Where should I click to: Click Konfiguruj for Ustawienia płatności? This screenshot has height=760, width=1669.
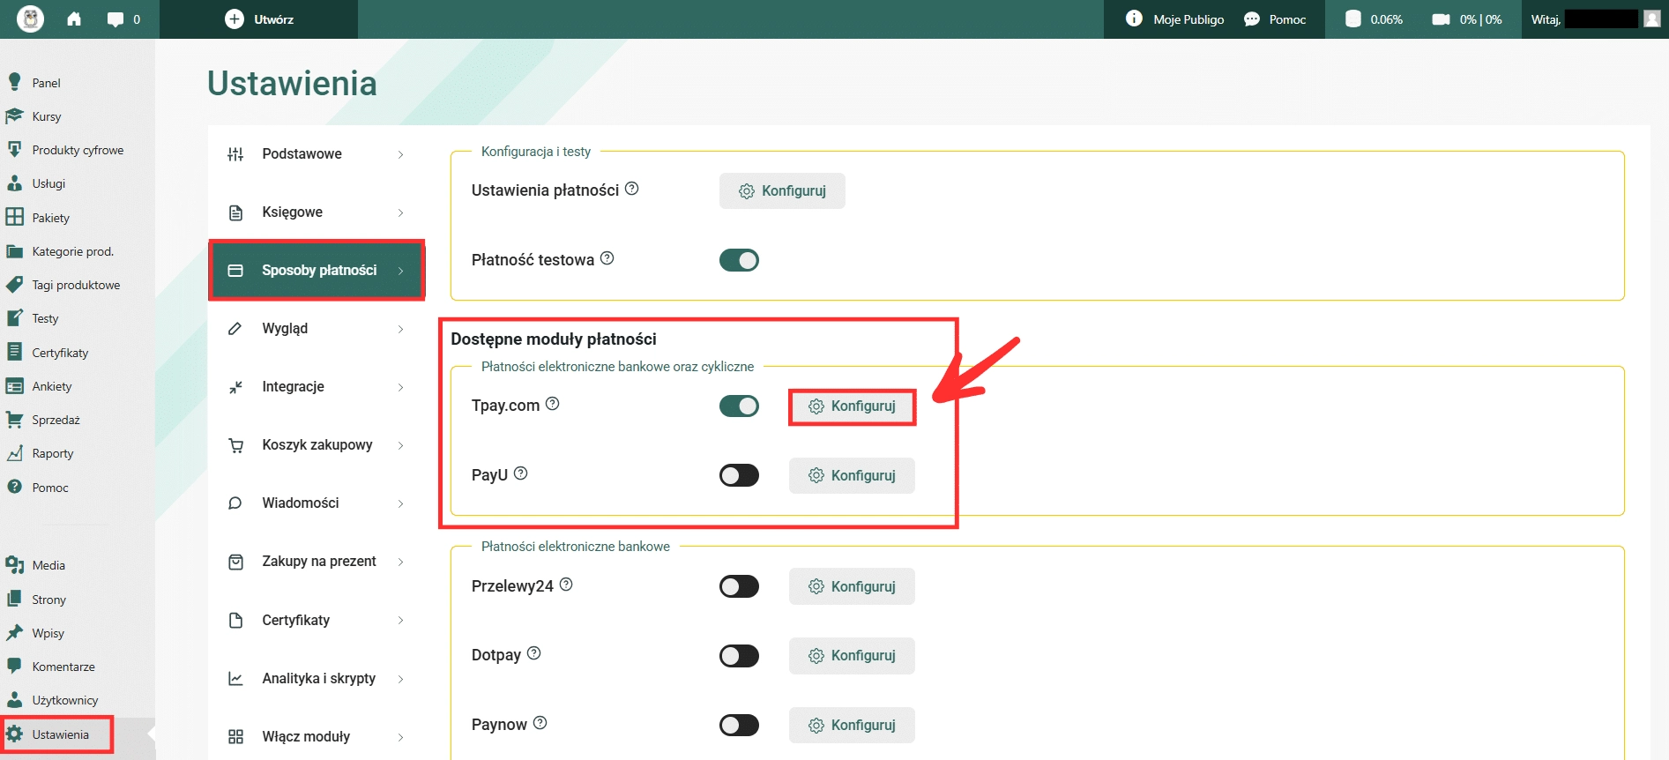tap(782, 190)
